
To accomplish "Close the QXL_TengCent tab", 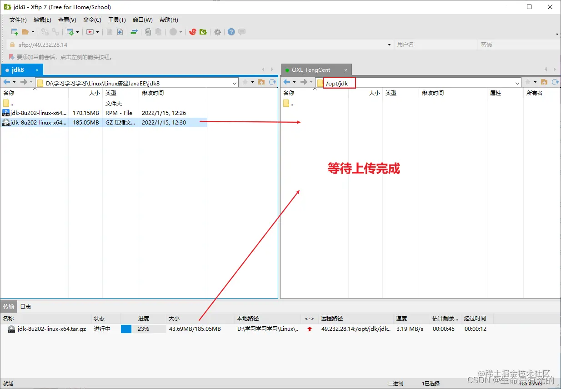I will 346,70.
